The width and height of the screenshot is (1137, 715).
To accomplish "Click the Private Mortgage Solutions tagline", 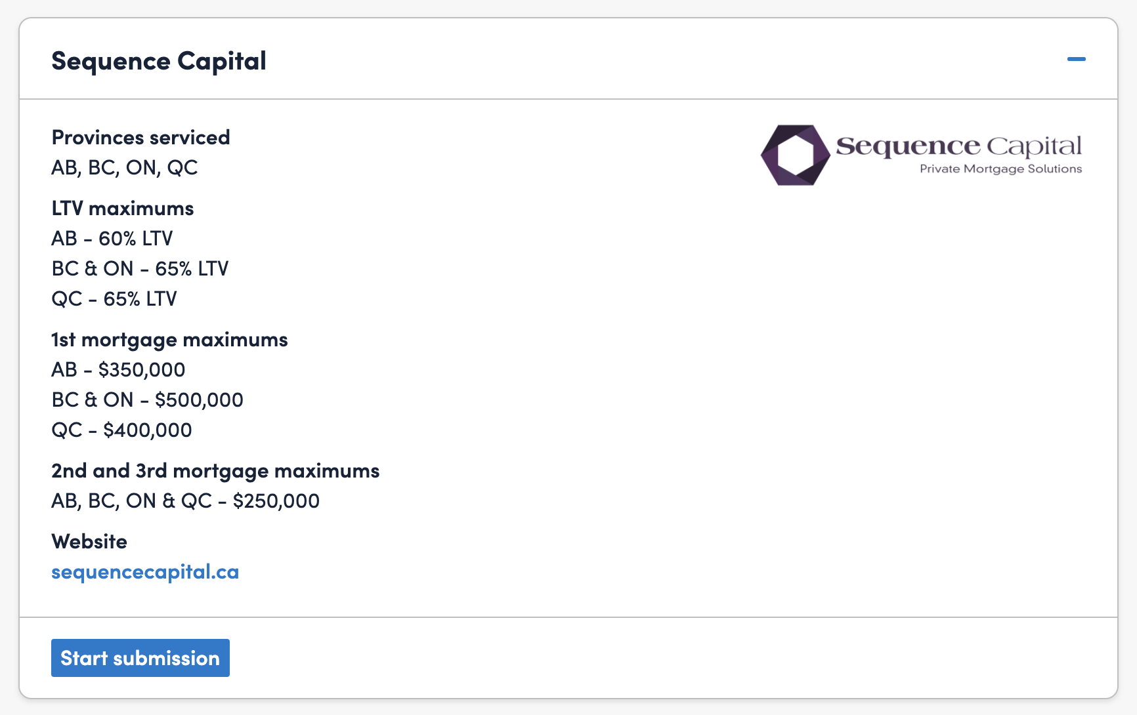I will [1000, 169].
